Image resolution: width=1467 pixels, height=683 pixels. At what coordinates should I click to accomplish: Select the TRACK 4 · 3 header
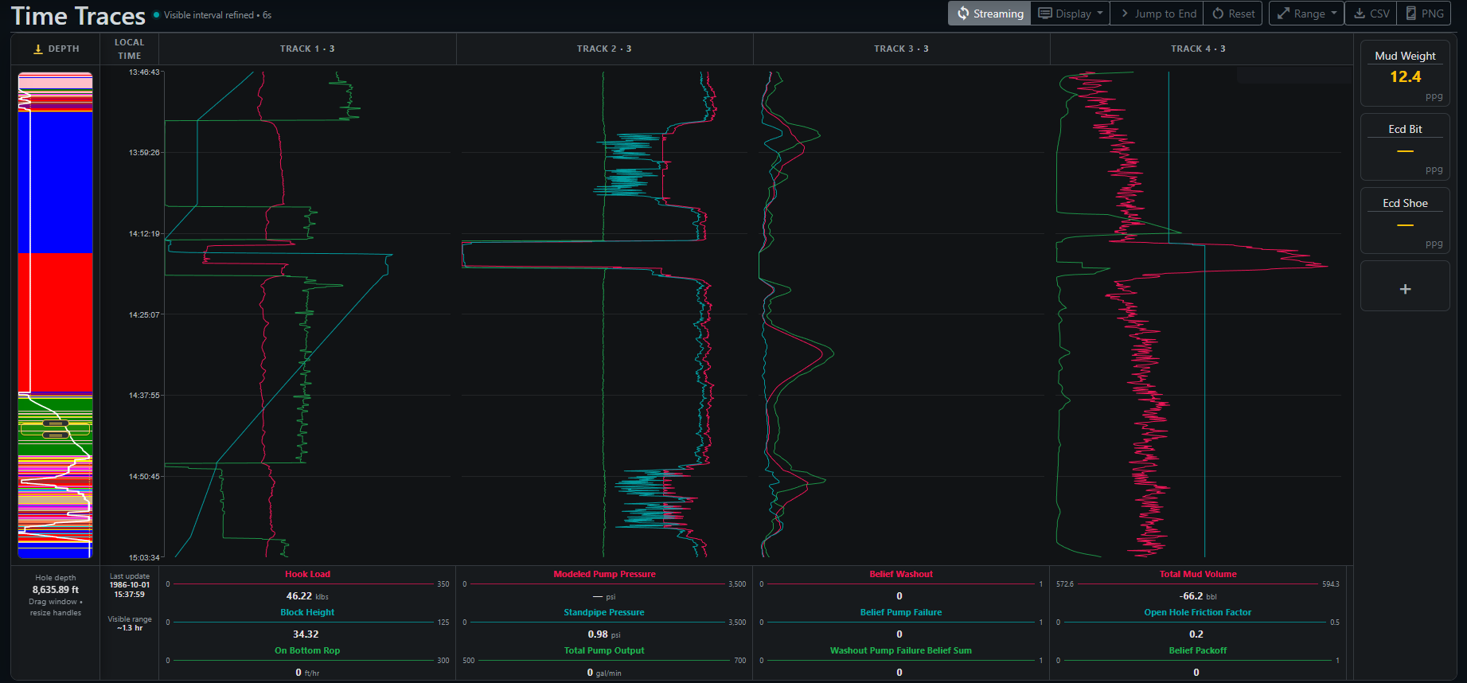pyautogui.click(x=1198, y=49)
